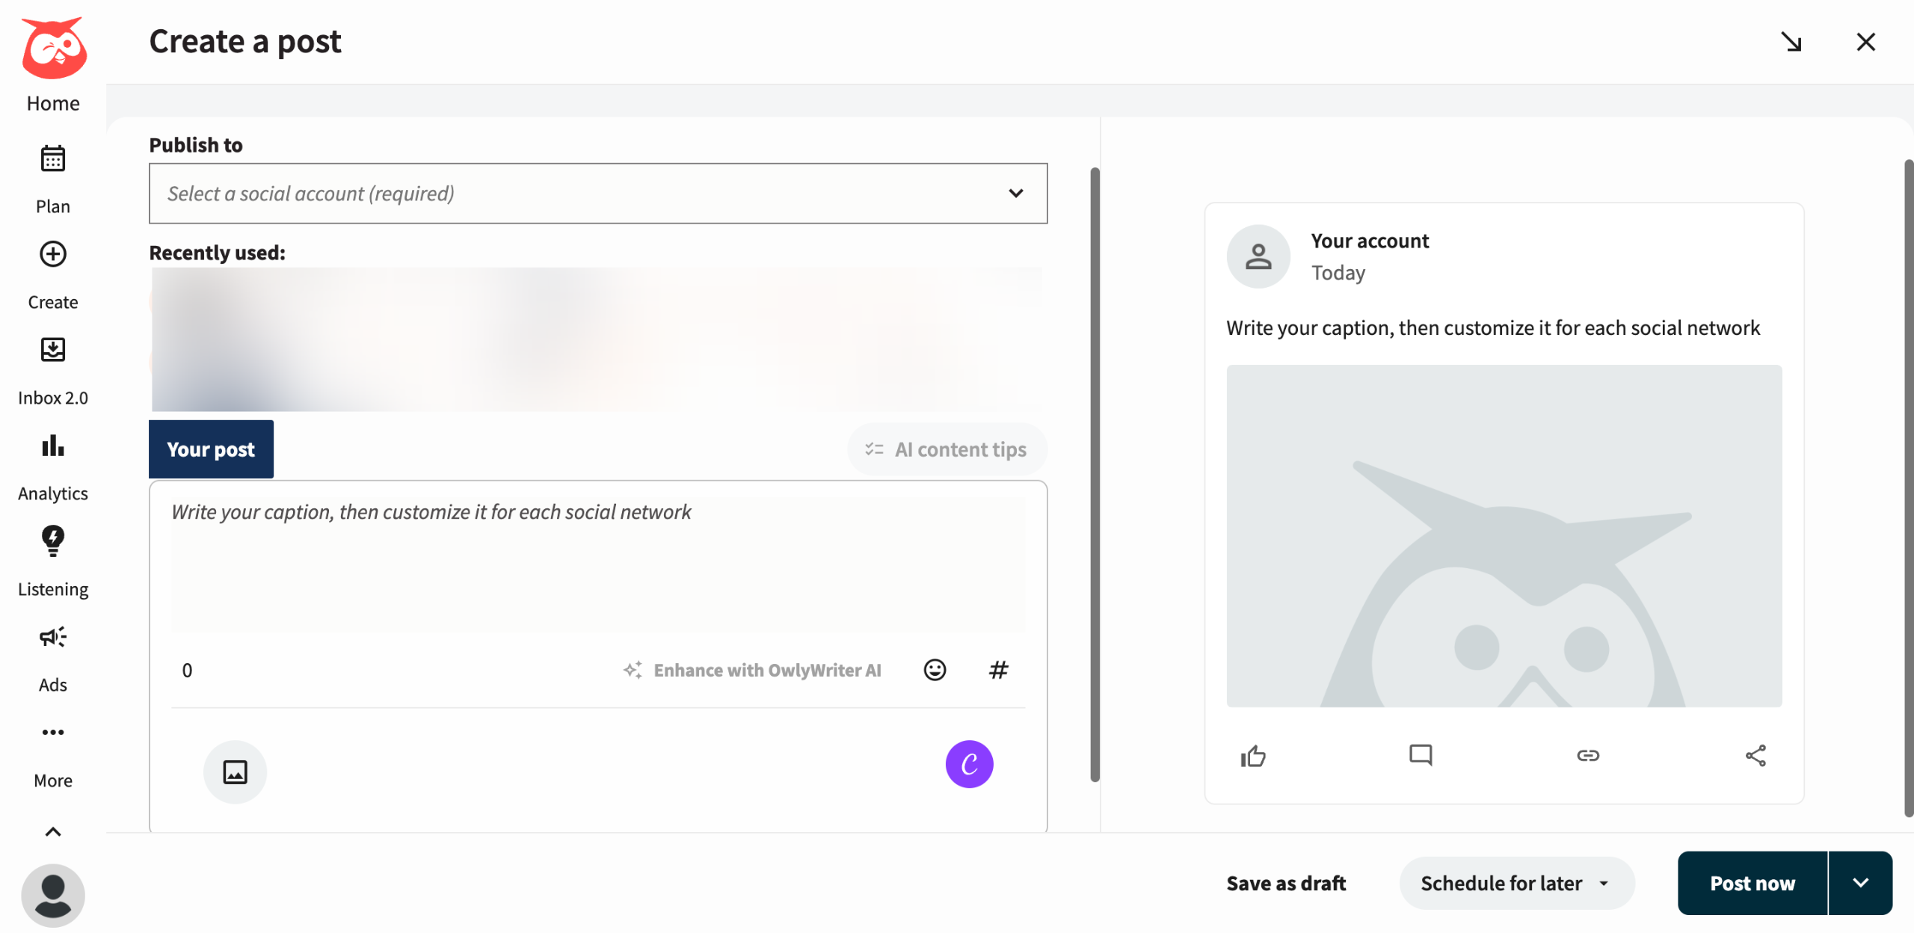
Task: Add media with the image icon
Action: pyautogui.click(x=235, y=772)
